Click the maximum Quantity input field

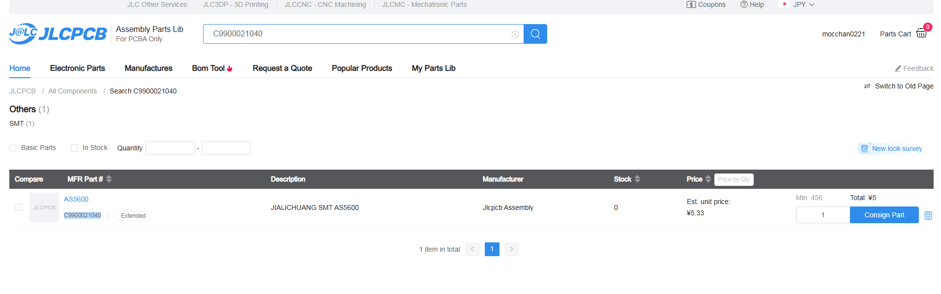226,148
